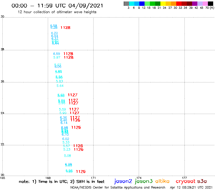Click the note 'Time is in UTC'
Image resolution: width=217 pixels, height=190 pixels.
pyautogui.click(x=53, y=182)
